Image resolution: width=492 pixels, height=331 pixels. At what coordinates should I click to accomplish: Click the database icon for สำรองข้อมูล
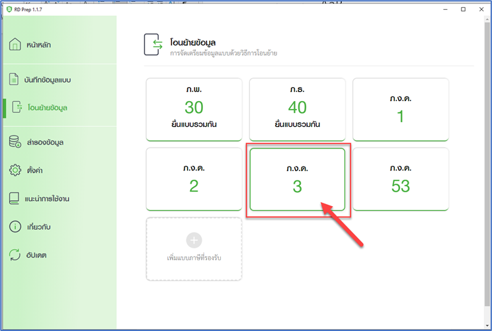pos(15,142)
